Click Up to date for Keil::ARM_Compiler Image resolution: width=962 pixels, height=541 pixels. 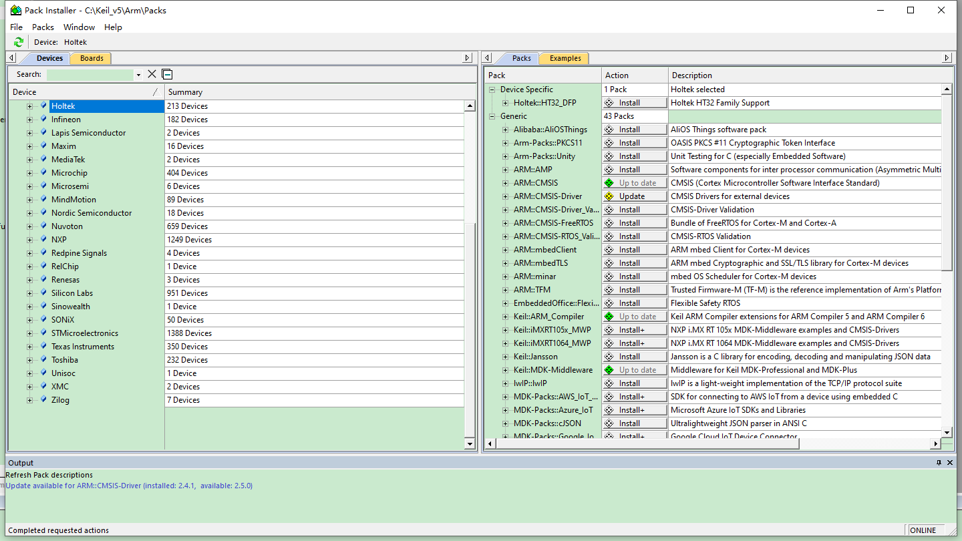[635, 317]
